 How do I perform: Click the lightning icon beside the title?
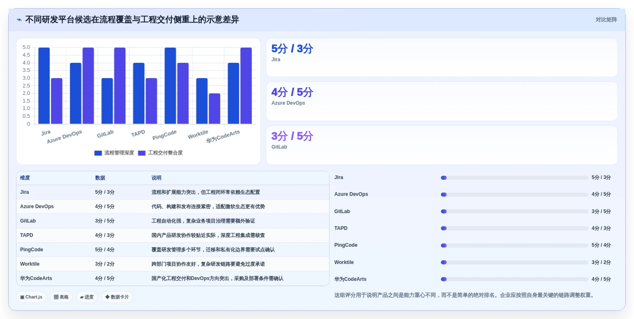[x=19, y=20]
